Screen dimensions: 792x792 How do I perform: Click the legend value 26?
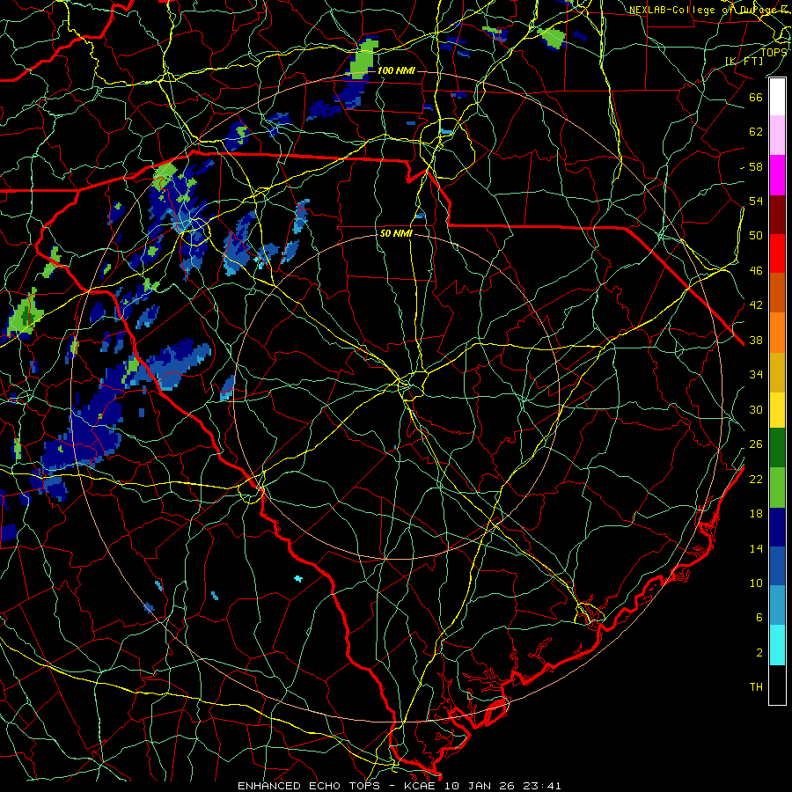756,444
